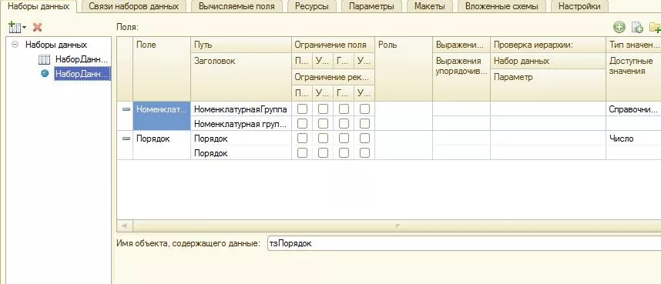Collapse the Наборы данных tree root
This screenshot has width=661, height=284.
[15, 44]
